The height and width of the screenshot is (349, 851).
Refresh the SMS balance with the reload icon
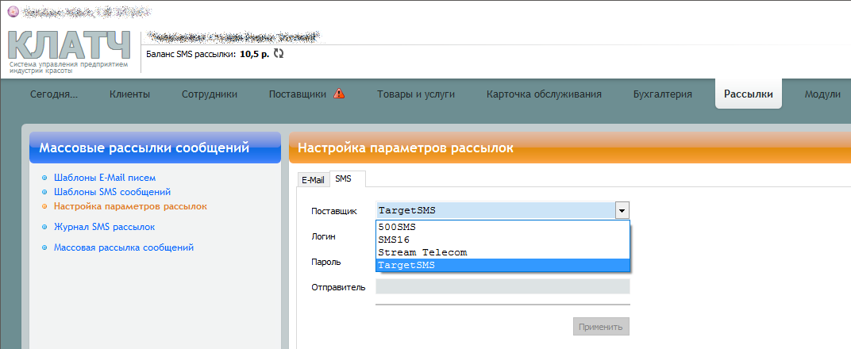(279, 54)
